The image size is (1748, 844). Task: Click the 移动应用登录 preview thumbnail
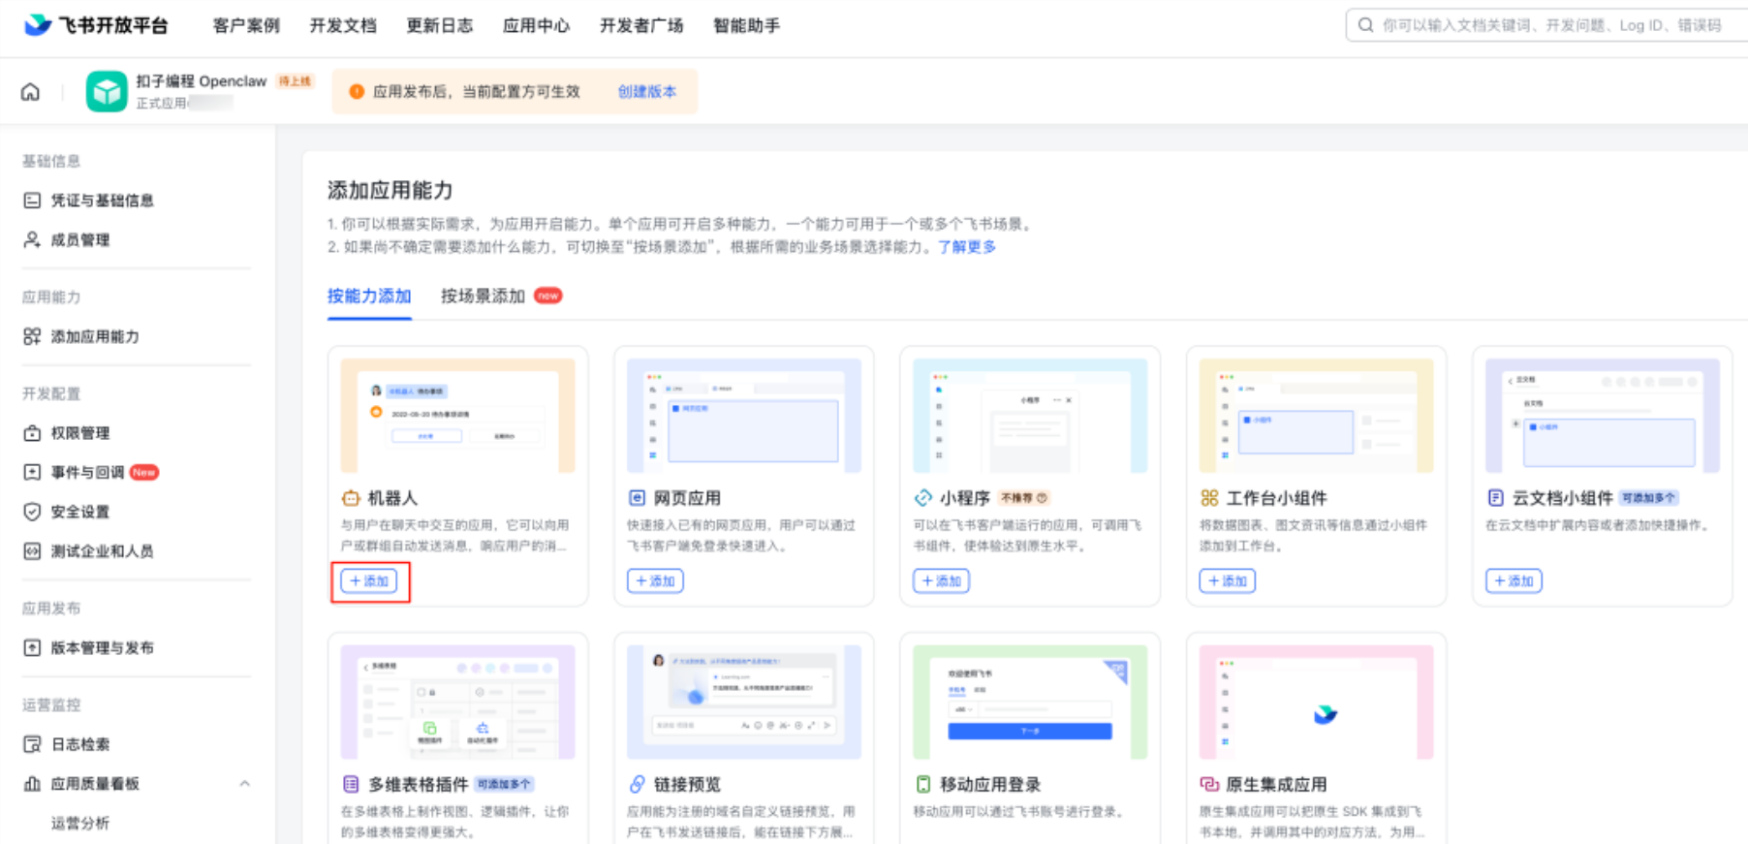1030,702
